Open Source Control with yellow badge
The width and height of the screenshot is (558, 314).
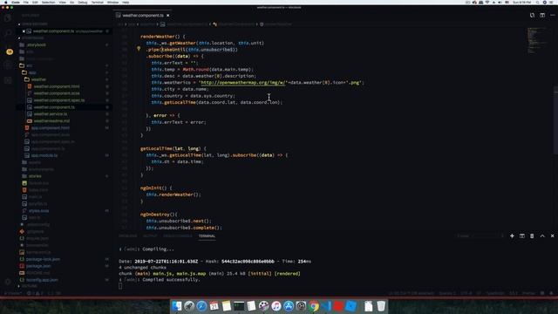(x=10, y=51)
